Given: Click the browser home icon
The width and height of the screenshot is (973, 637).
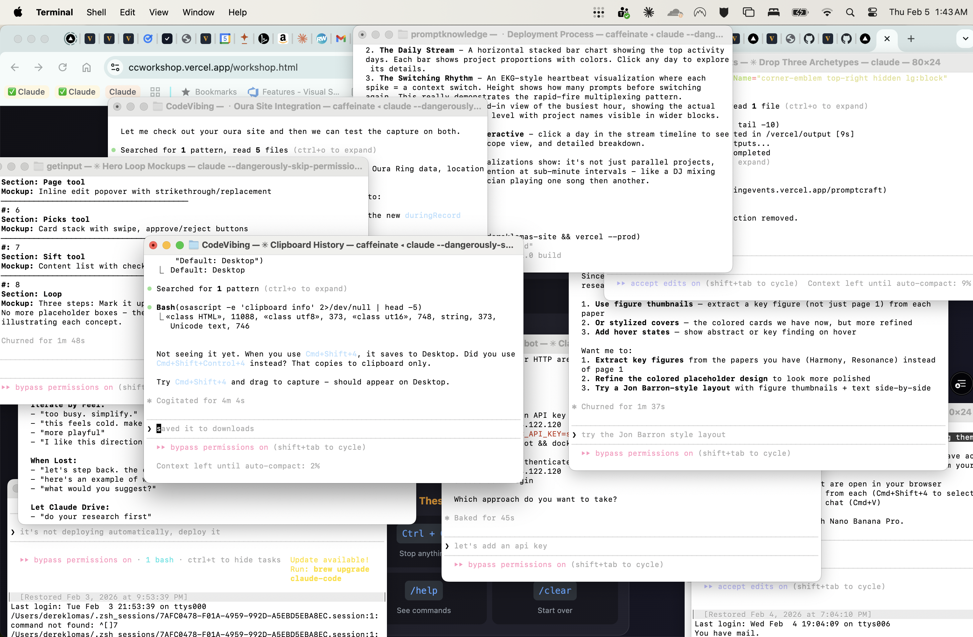Looking at the screenshot, I should (x=86, y=68).
